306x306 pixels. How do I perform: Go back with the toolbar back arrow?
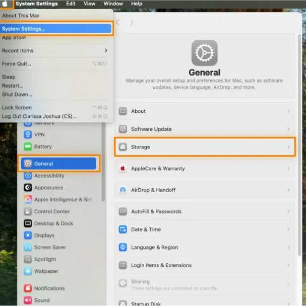point(117,23)
